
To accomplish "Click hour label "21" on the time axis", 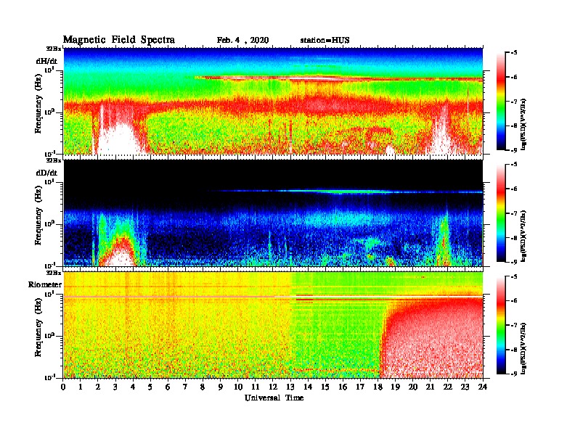I will tap(430, 387).
